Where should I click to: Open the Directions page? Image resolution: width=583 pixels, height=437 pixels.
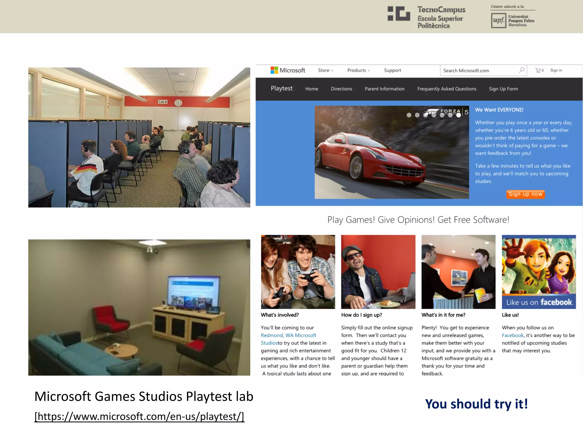(x=341, y=89)
